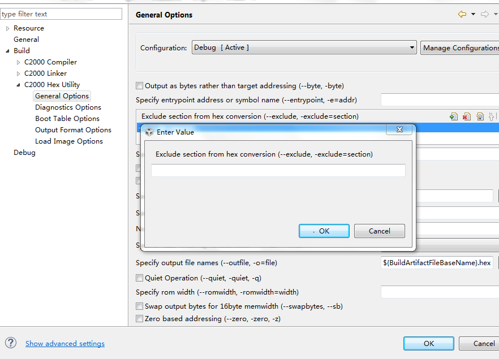Image resolution: width=499 pixels, height=359 pixels.
Task: Click the forward navigation arrow icon
Action: (x=485, y=14)
